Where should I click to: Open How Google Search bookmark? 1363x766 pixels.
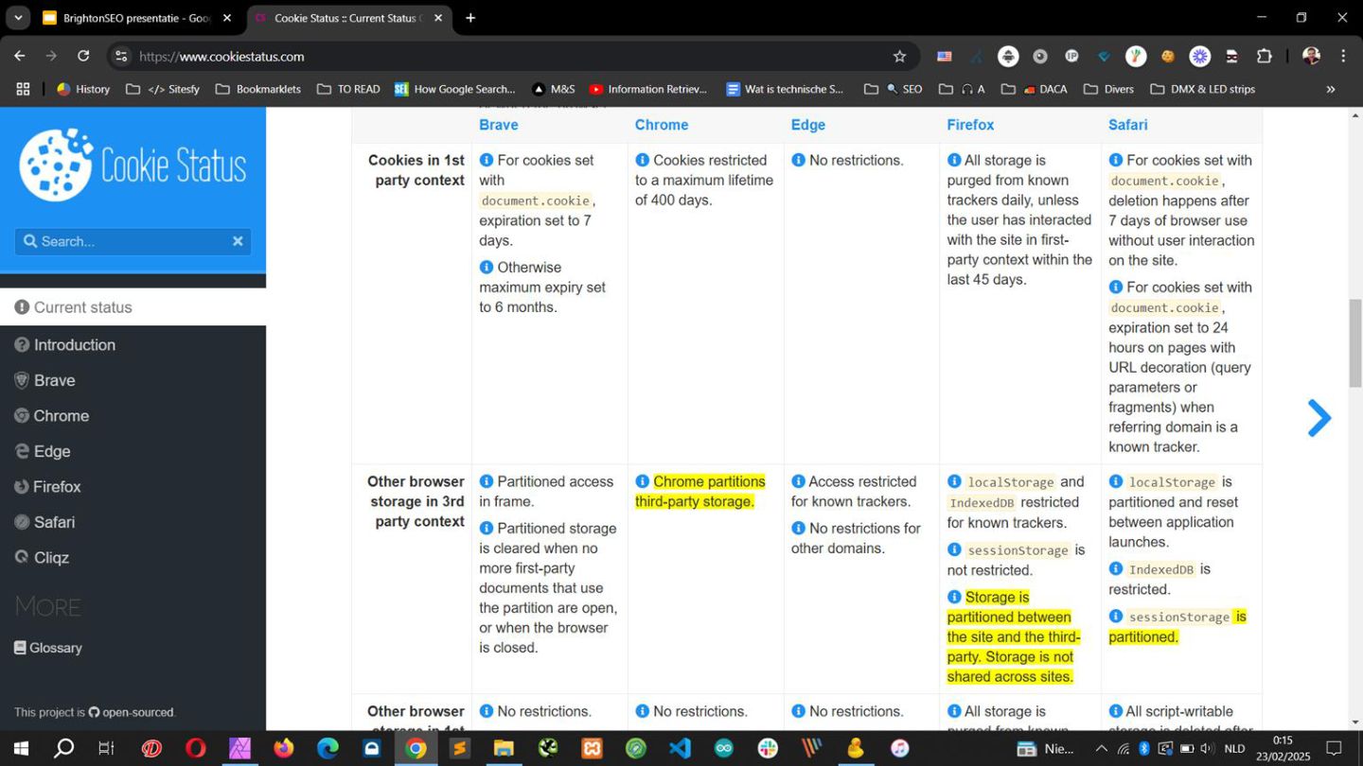(x=455, y=89)
